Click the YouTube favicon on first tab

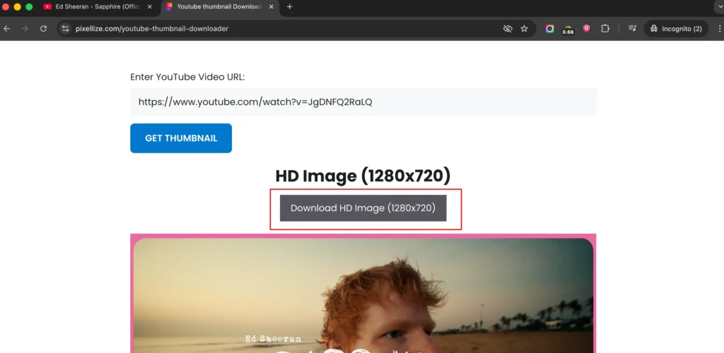click(47, 7)
